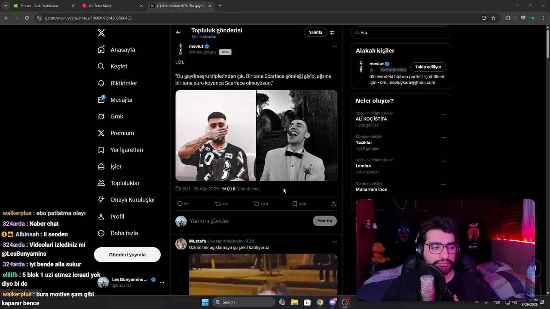This screenshot has width=550, height=309.
Task: Open Mustafa's profile name link
Action: coord(198,241)
